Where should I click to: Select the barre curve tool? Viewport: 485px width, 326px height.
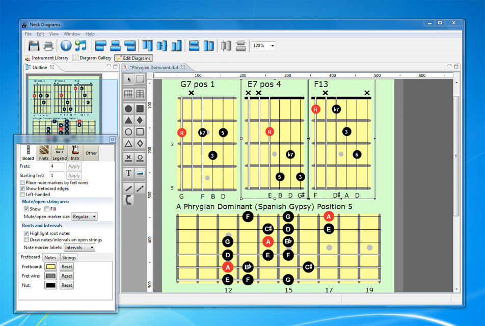click(x=129, y=200)
